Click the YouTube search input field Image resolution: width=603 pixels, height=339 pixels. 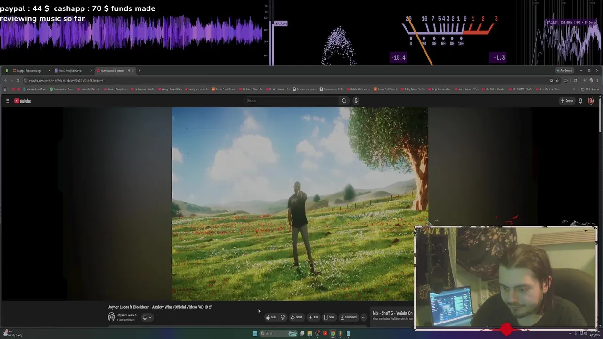click(x=292, y=101)
